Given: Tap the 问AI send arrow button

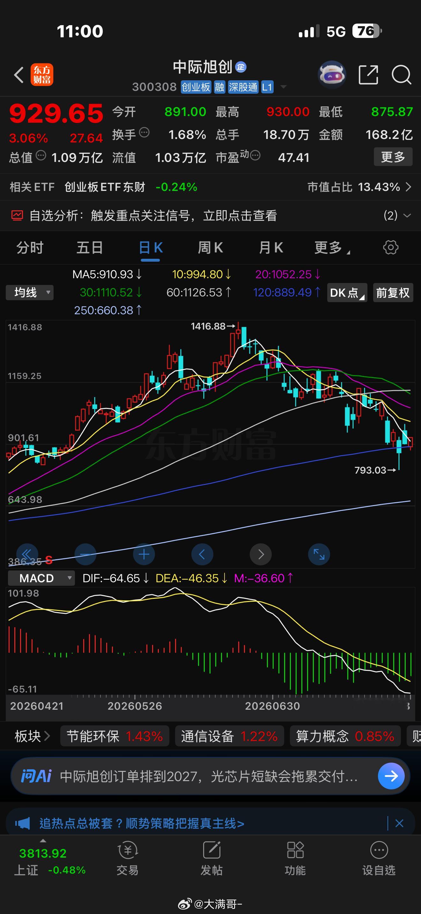Looking at the screenshot, I should coord(391,776).
